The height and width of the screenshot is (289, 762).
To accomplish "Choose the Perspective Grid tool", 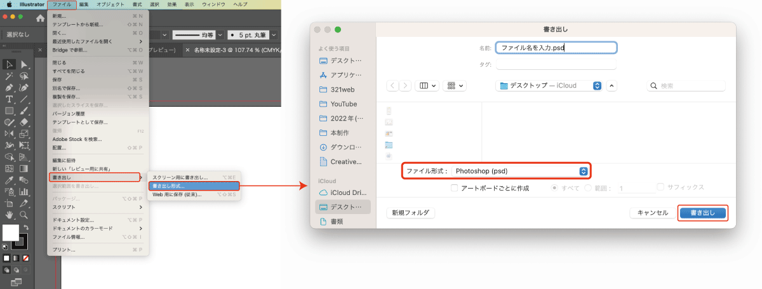I will (23, 156).
